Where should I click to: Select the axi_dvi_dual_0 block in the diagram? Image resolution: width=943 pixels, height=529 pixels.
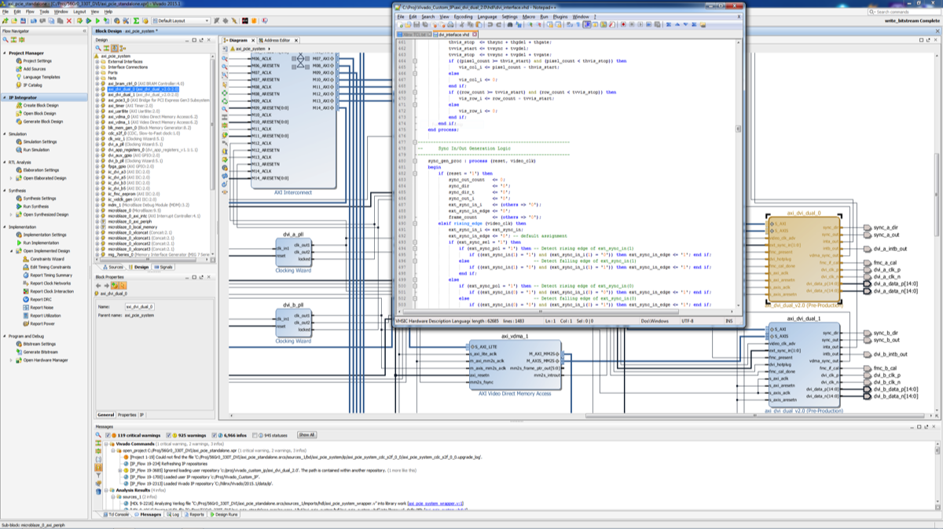click(803, 261)
